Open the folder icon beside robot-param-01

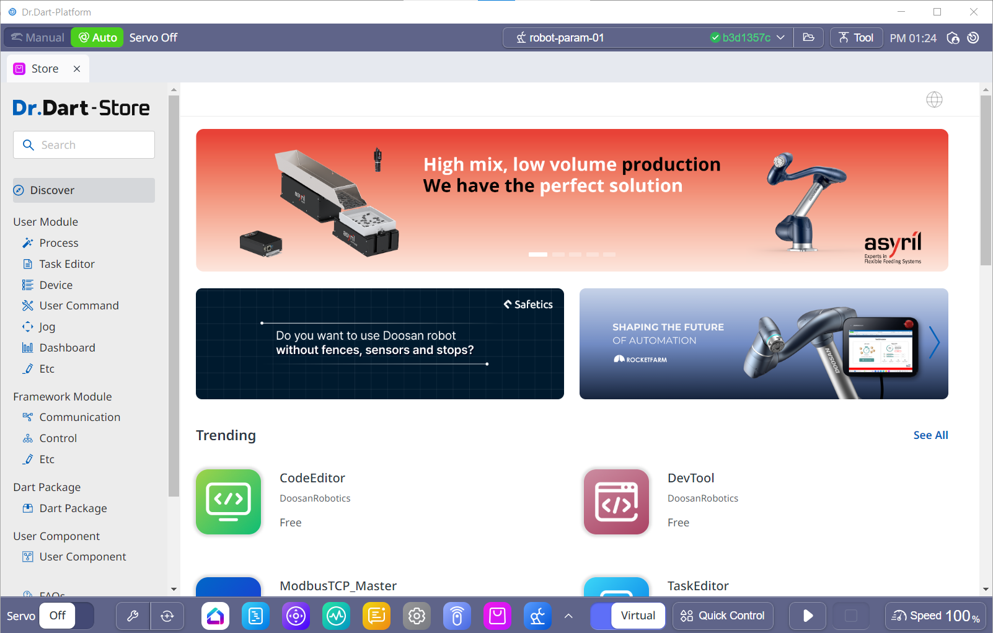coord(808,38)
